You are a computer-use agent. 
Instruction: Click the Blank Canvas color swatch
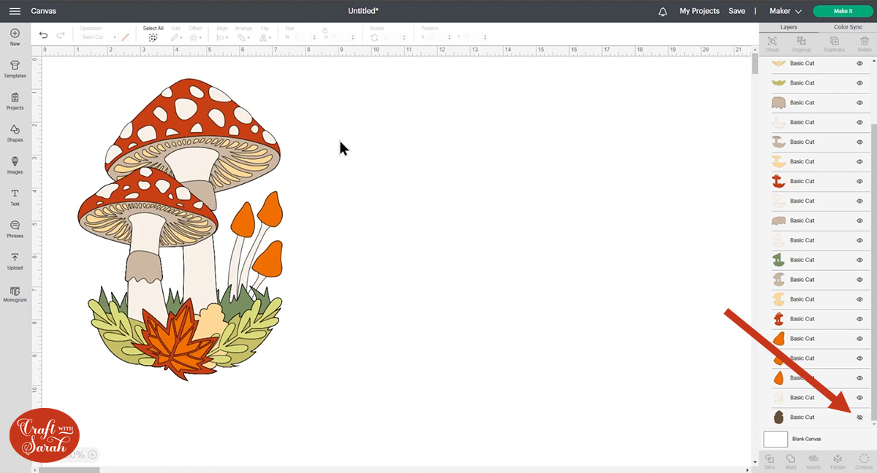(x=775, y=439)
